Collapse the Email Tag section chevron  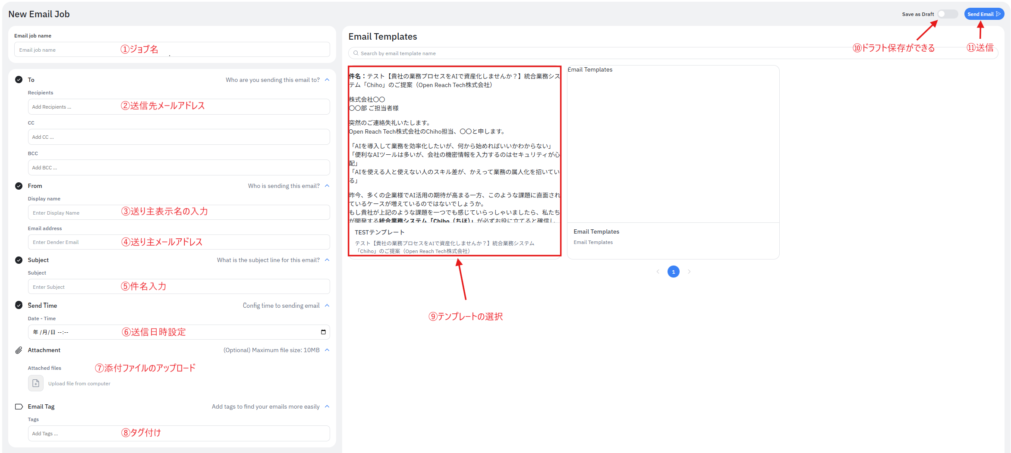pos(327,406)
